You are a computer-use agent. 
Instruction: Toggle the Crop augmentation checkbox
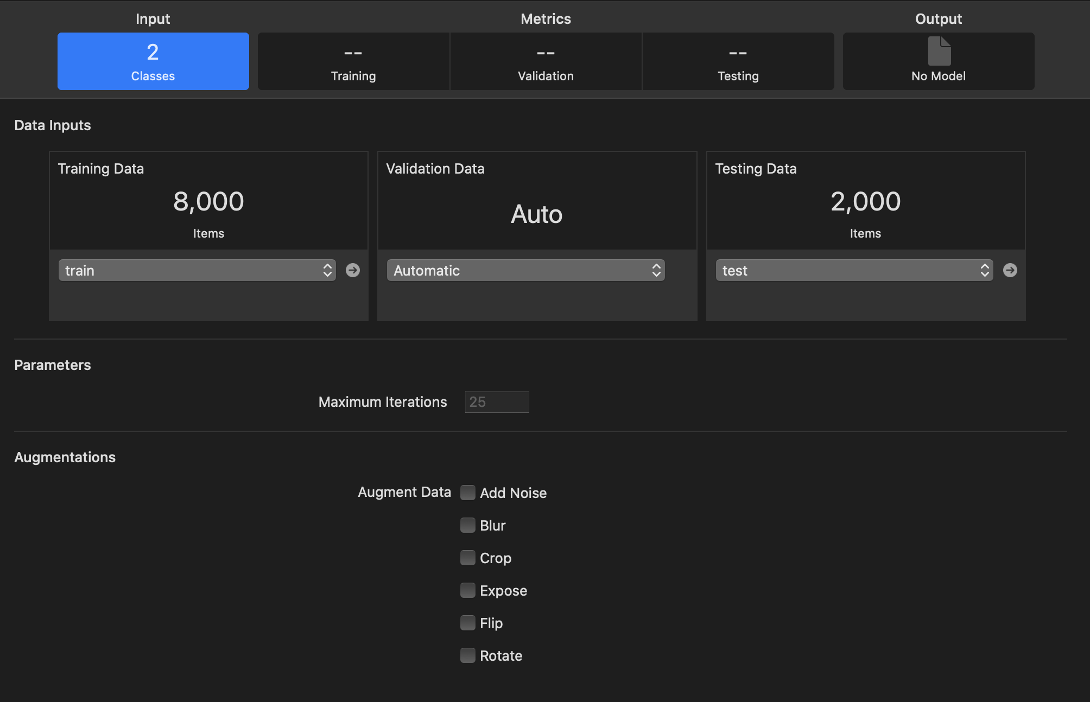pos(468,558)
